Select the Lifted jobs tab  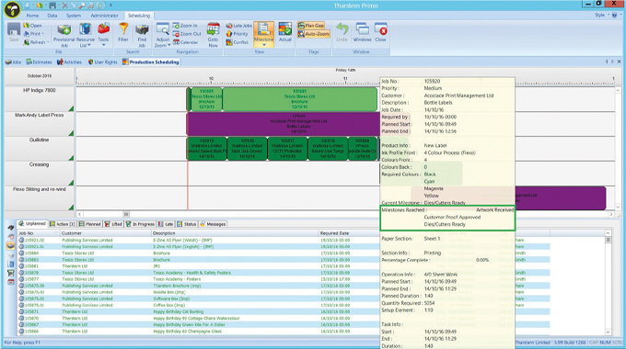(x=113, y=224)
